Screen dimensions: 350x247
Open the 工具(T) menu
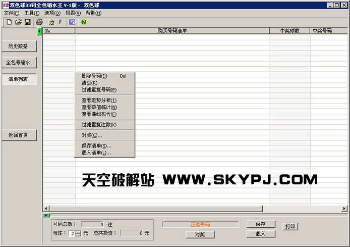[x=32, y=13]
